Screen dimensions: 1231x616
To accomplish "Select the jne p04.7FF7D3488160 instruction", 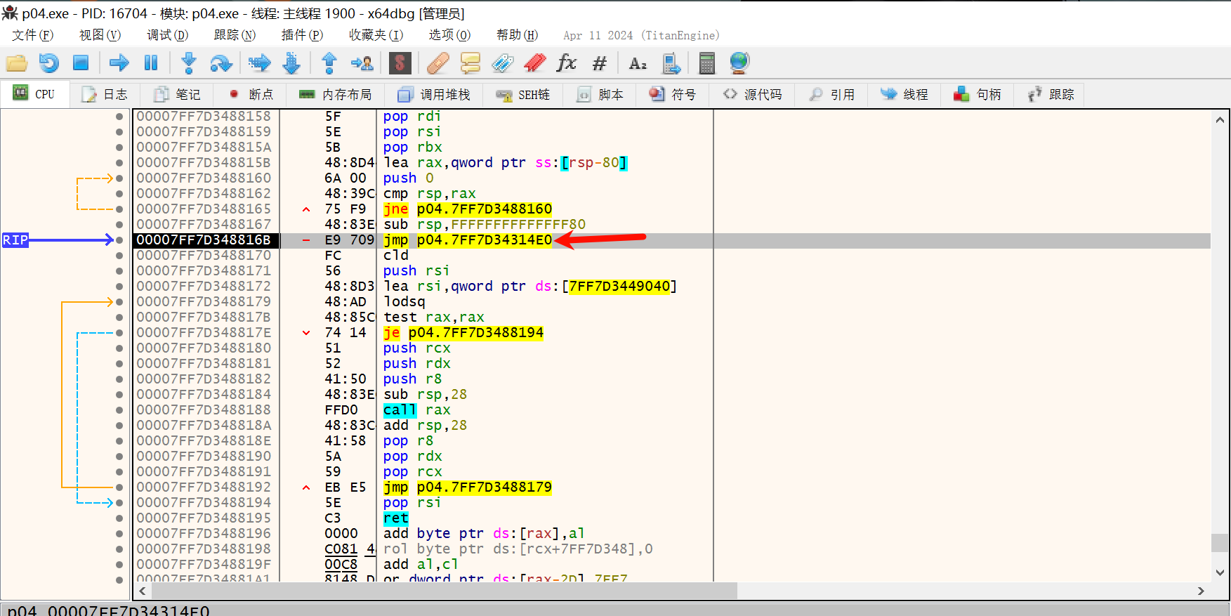I will pyautogui.click(x=468, y=209).
